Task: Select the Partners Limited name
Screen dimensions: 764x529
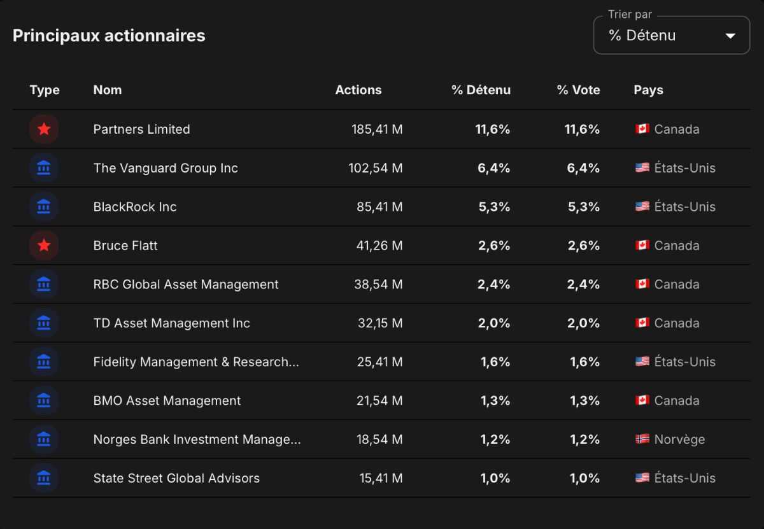Action: point(141,129)
